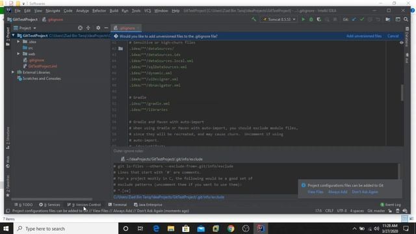The width and height of the screenshot is (416, 234).
Task: Click the Collapse All icon in Project panel
Action: [88, 28]
